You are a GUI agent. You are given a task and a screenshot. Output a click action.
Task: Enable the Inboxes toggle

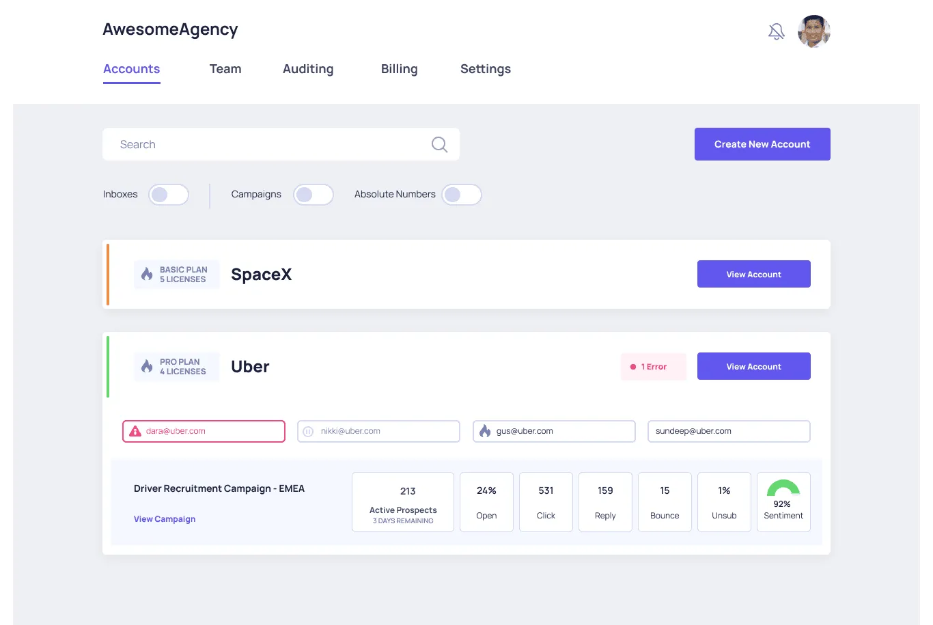tap(168, 195)
